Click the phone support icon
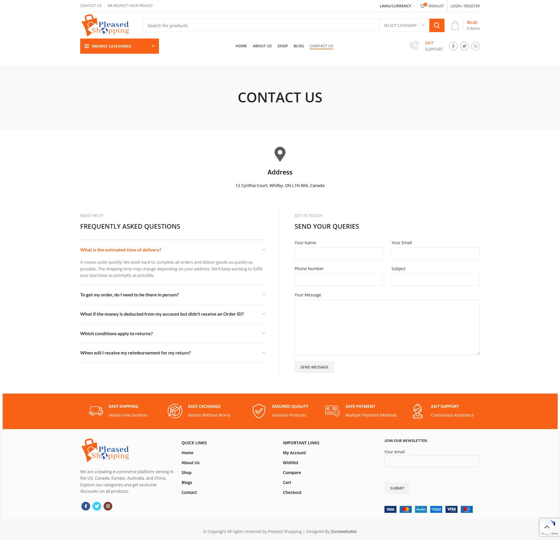The width and height of the screenshot is (560, 540). tap(414, 46)
